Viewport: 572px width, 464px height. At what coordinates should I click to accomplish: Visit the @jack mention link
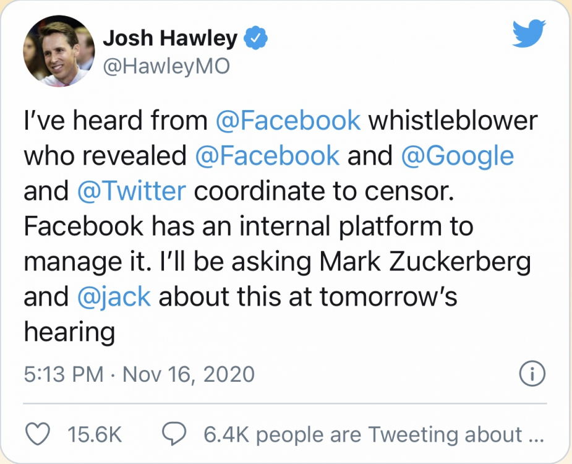click(x=114, y=297)
